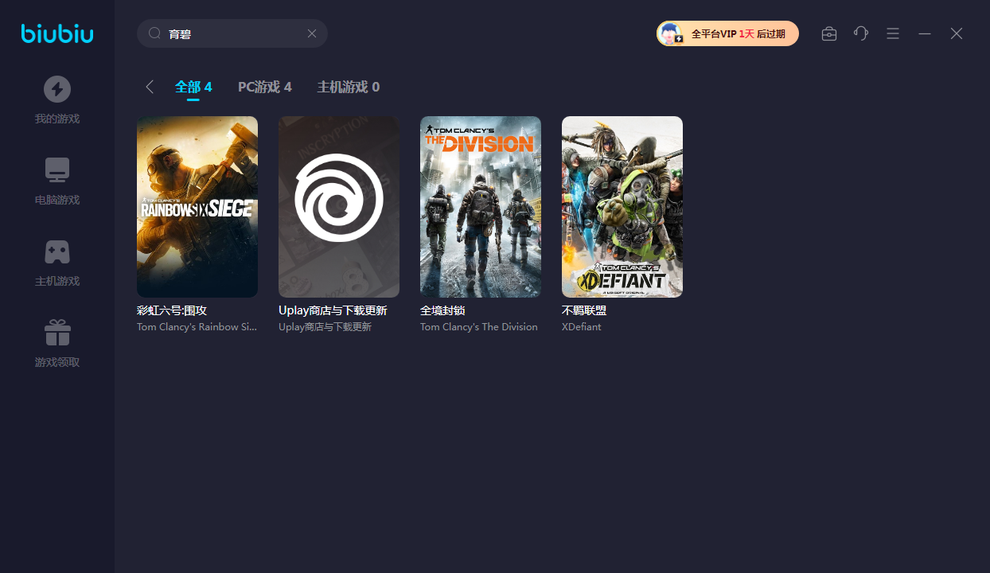This screenshot has height=573, width=990.
Task: Click the biubiu logo
Action: [x=57, y=33]
